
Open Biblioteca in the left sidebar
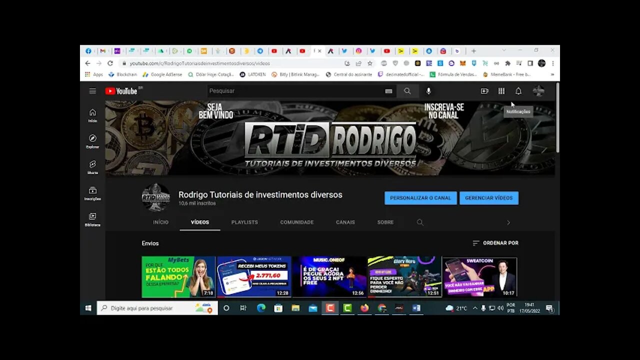(92, 219)
